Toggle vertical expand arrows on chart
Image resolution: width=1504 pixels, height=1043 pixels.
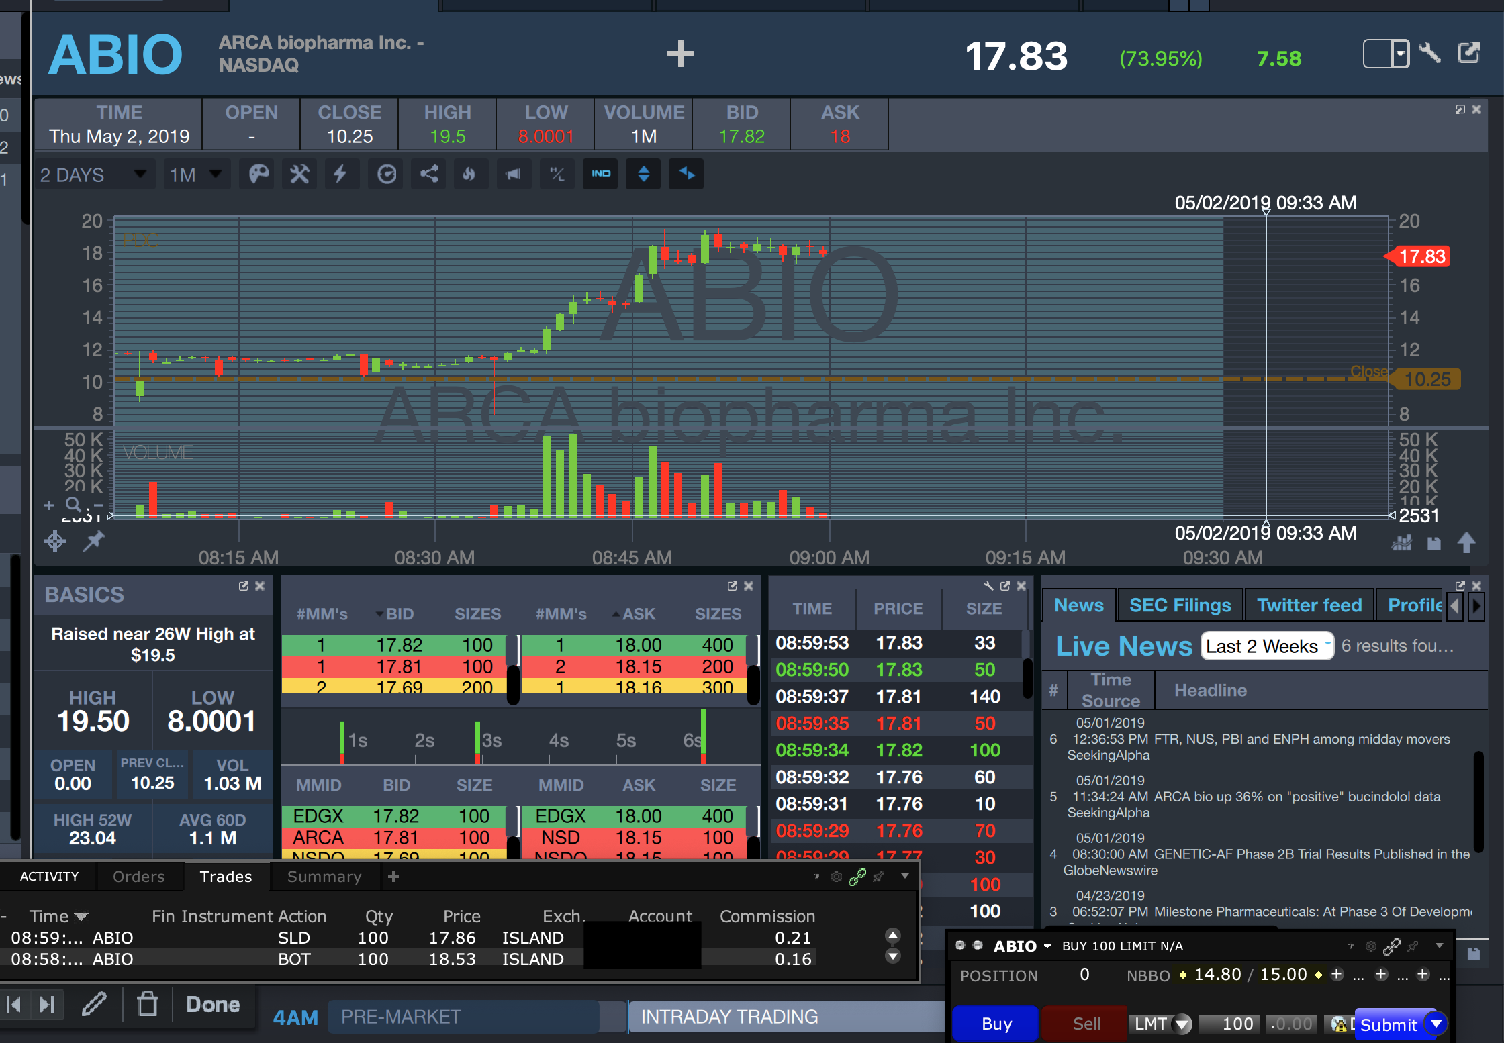click(x=643, y=175)
